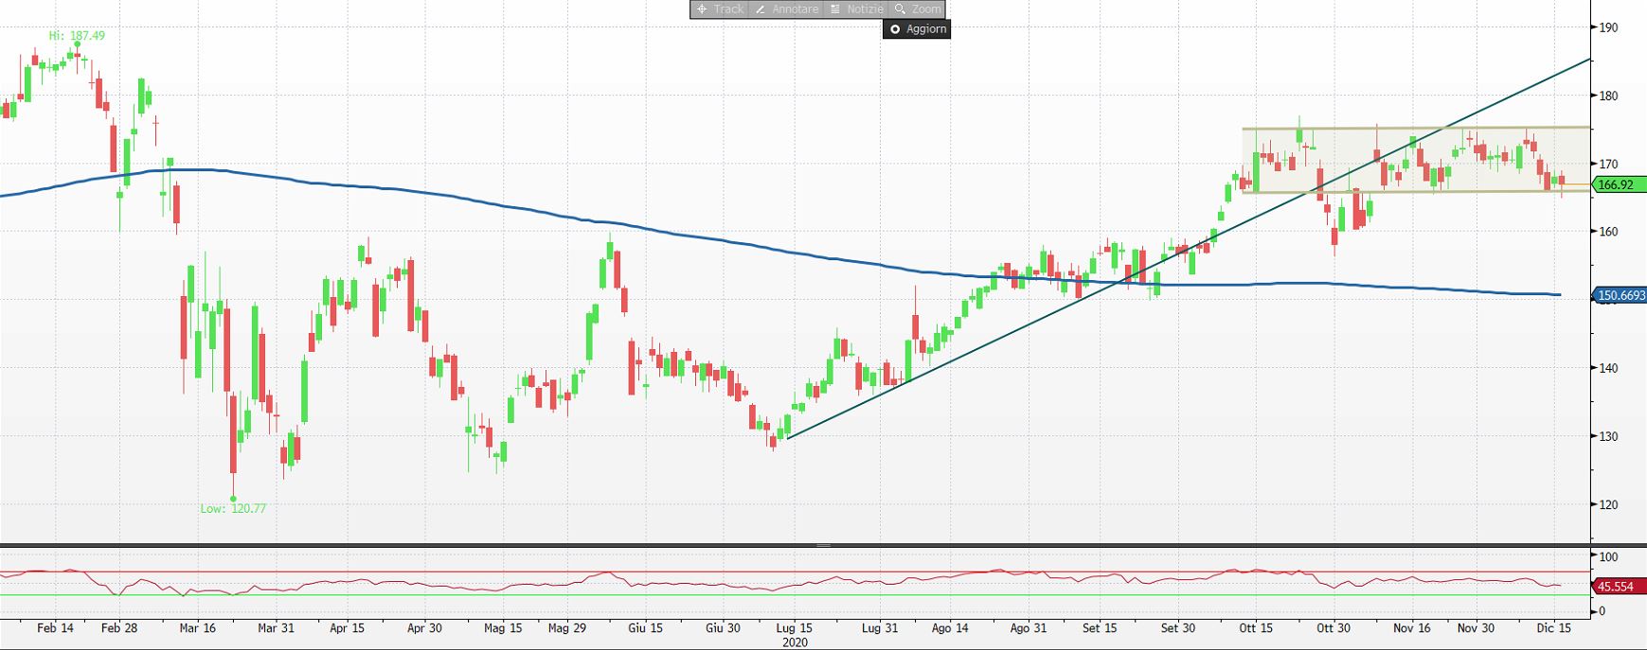
Task: Click the Mag 29 date label
Action: tap(567, 628)
